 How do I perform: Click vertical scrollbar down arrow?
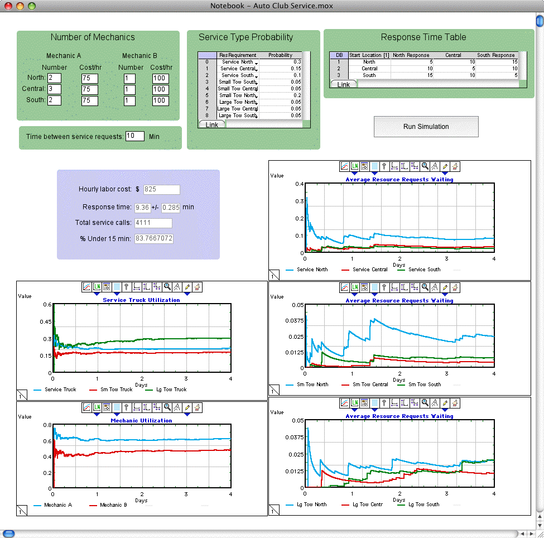point(540,526)
